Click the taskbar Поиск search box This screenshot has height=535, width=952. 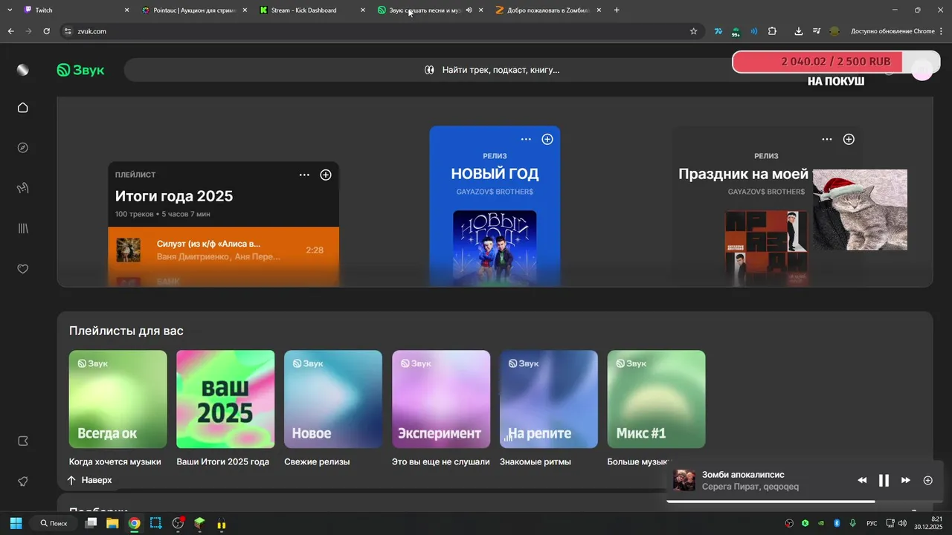coord(54,523)
